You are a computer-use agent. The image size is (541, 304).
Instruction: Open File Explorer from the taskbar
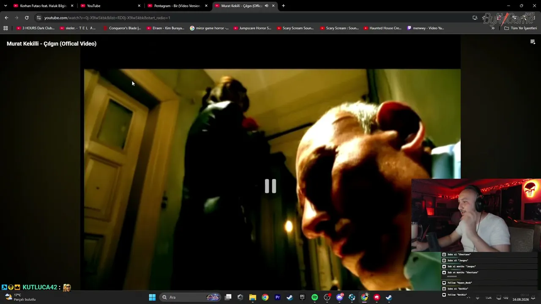(253, 297)
